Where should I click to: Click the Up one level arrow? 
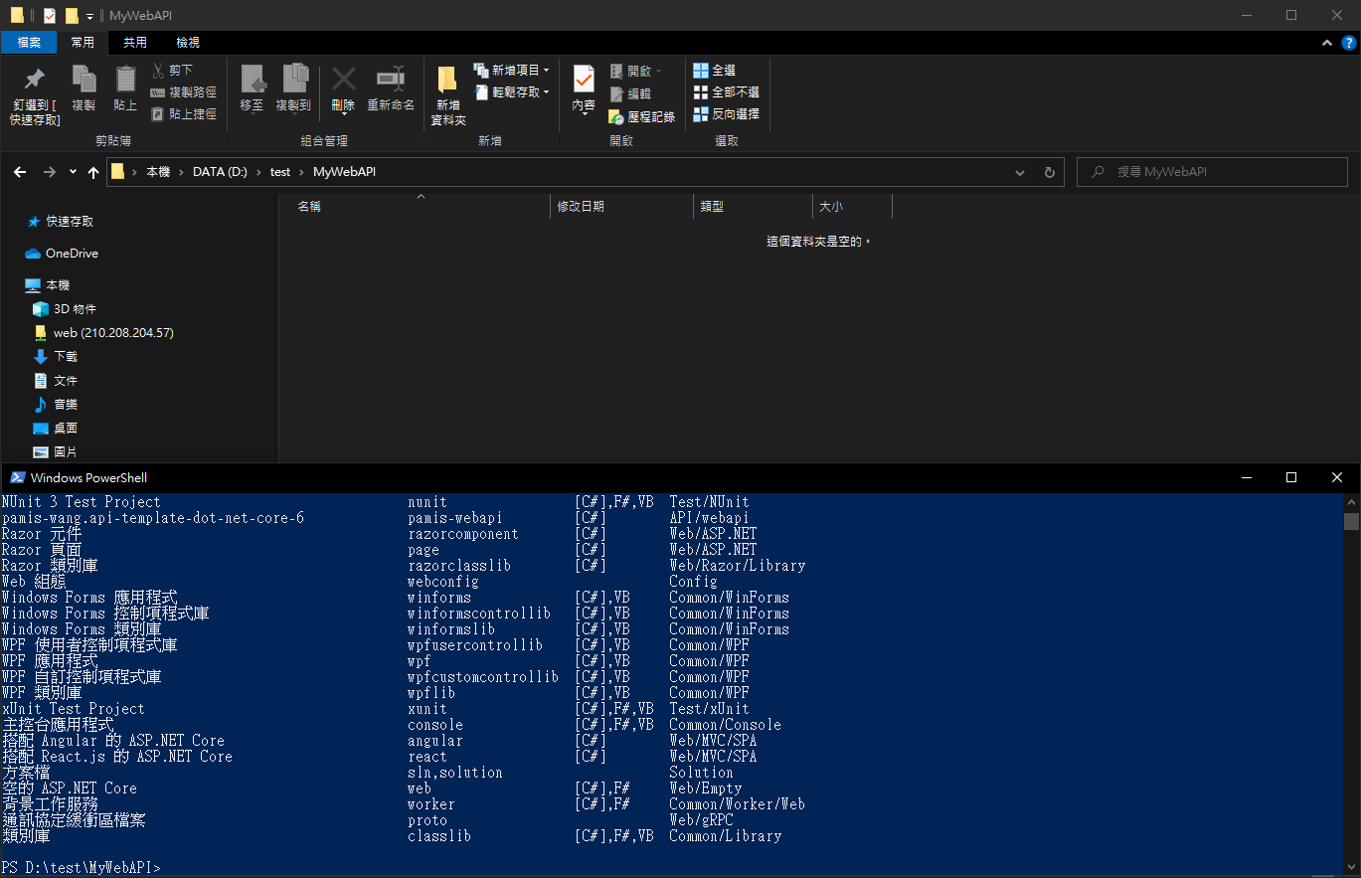point(93,172)
